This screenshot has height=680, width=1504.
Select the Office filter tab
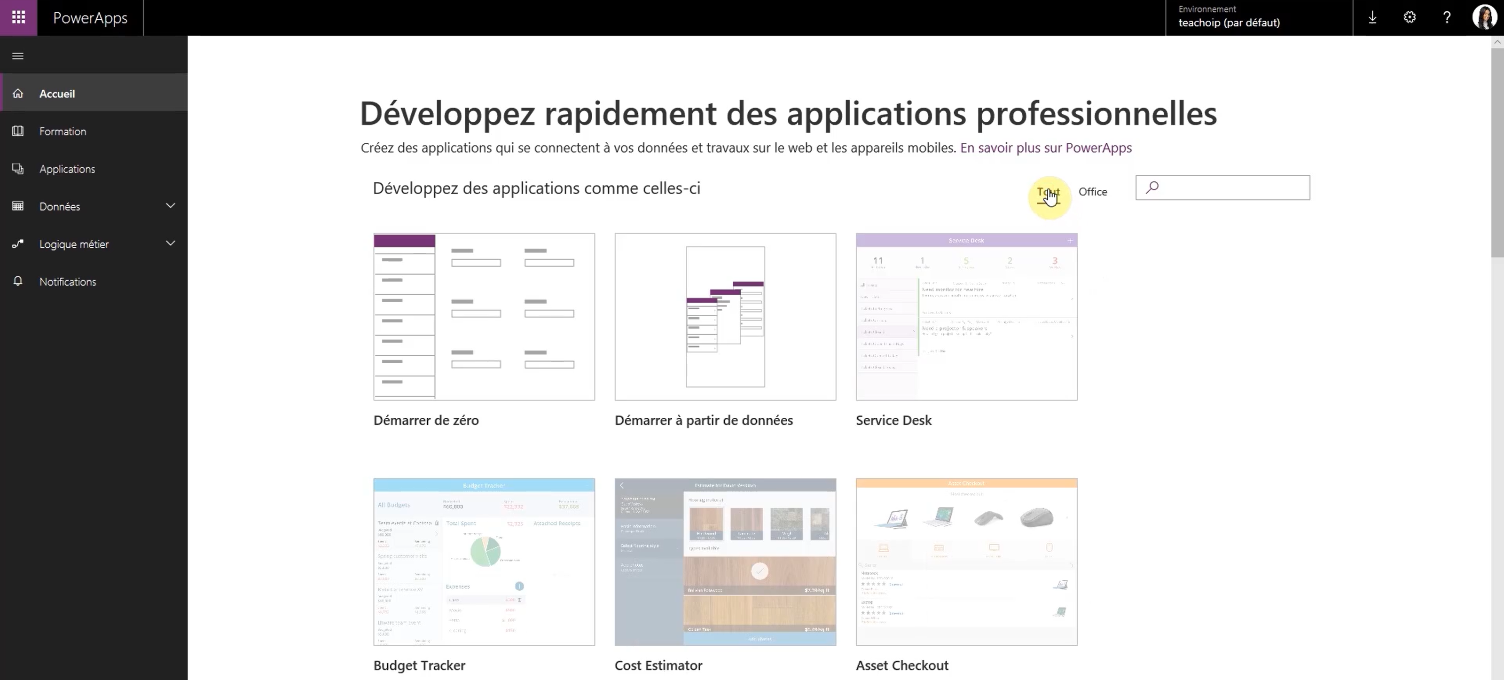1092,192
